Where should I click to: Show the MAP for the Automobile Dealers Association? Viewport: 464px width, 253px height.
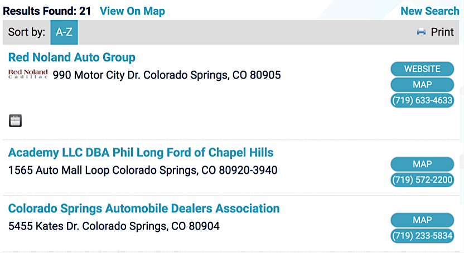click(x=422, y=220)
